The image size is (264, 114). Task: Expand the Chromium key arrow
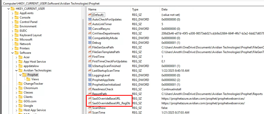[16, 88]
